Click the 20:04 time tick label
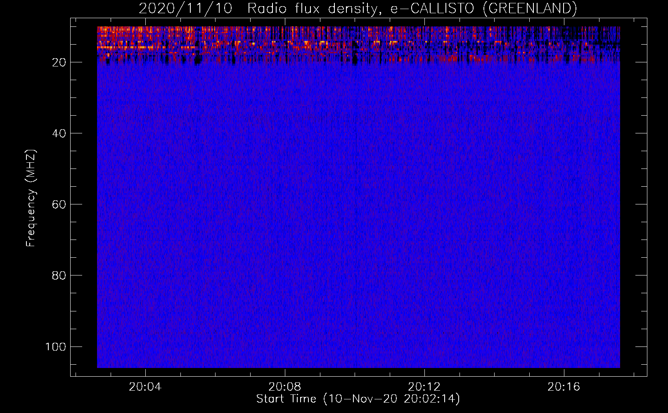This screenshot has height=413, width=668. tap(145, 387)
